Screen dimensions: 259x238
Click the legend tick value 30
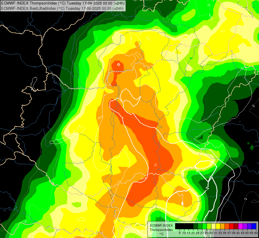211,233
